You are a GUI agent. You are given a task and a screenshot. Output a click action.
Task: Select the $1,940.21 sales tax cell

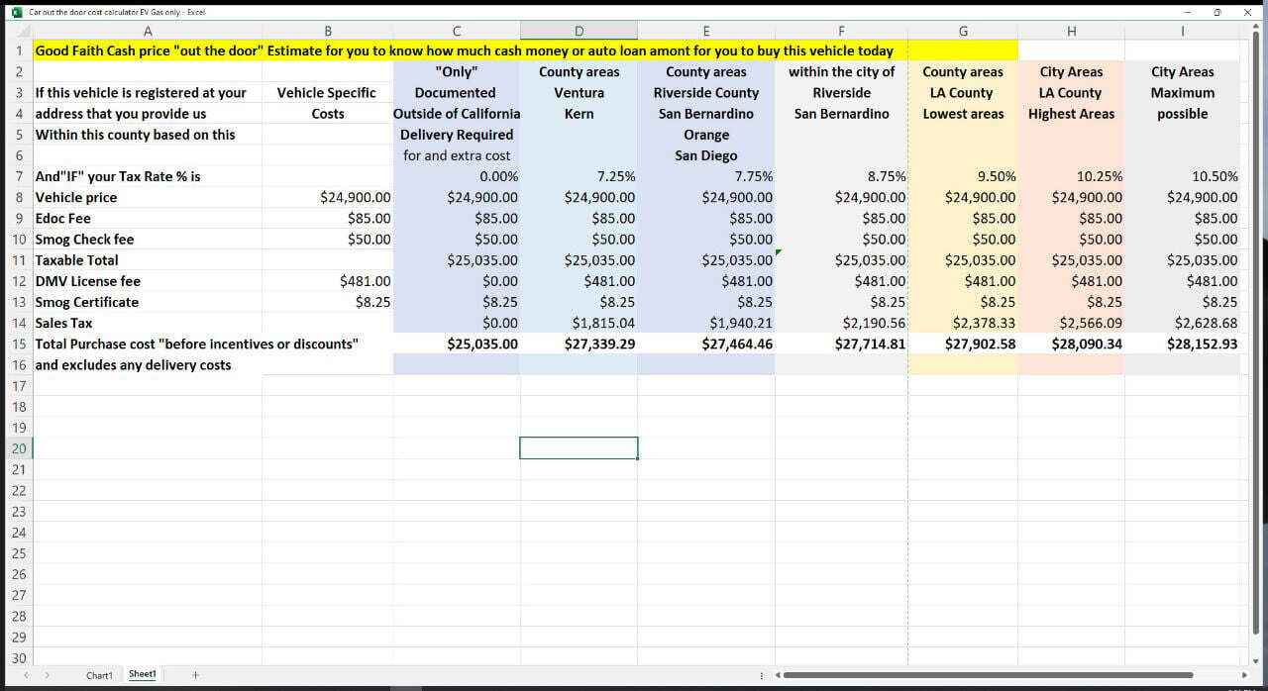(705, 323)
